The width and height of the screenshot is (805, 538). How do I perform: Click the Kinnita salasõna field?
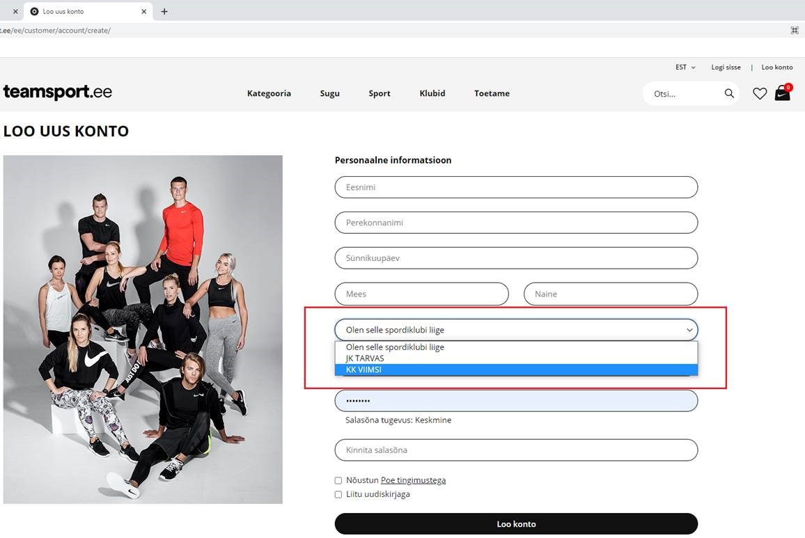(x=515, y=450)
